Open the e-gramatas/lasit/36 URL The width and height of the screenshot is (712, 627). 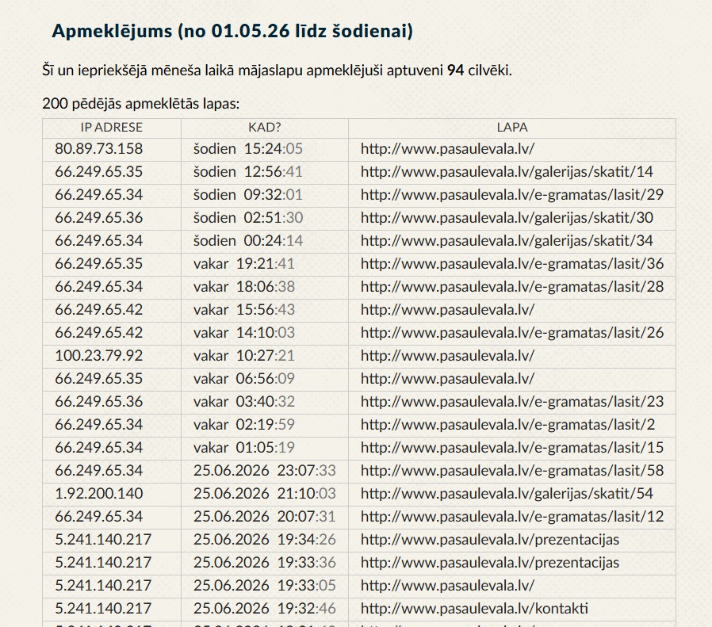[x=512, y=264]
